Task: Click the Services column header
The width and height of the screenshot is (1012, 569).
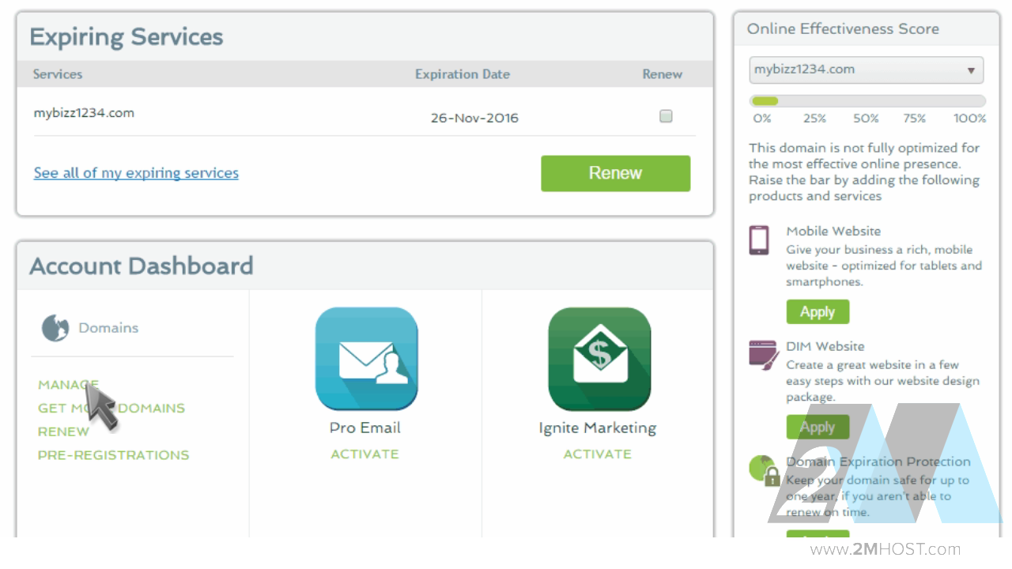Action: click(x=58, y=74)
